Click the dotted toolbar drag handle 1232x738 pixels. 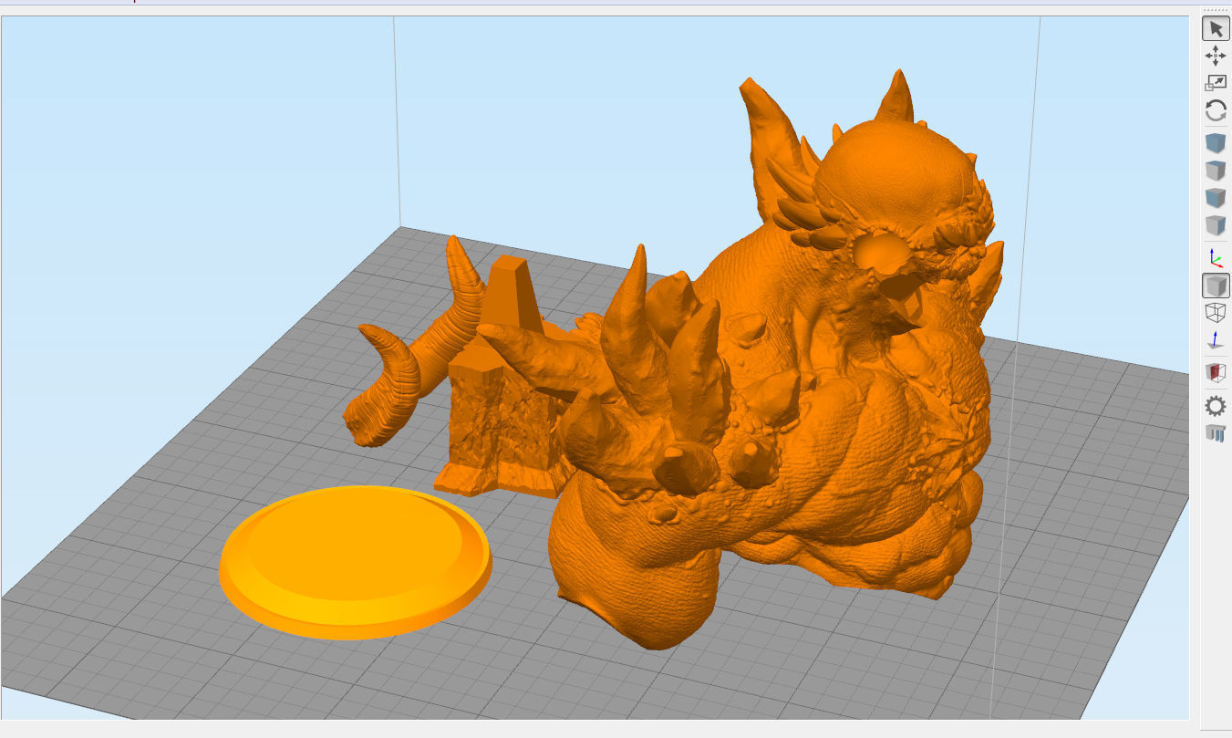pyautogui.click(x=1216, y=10)
